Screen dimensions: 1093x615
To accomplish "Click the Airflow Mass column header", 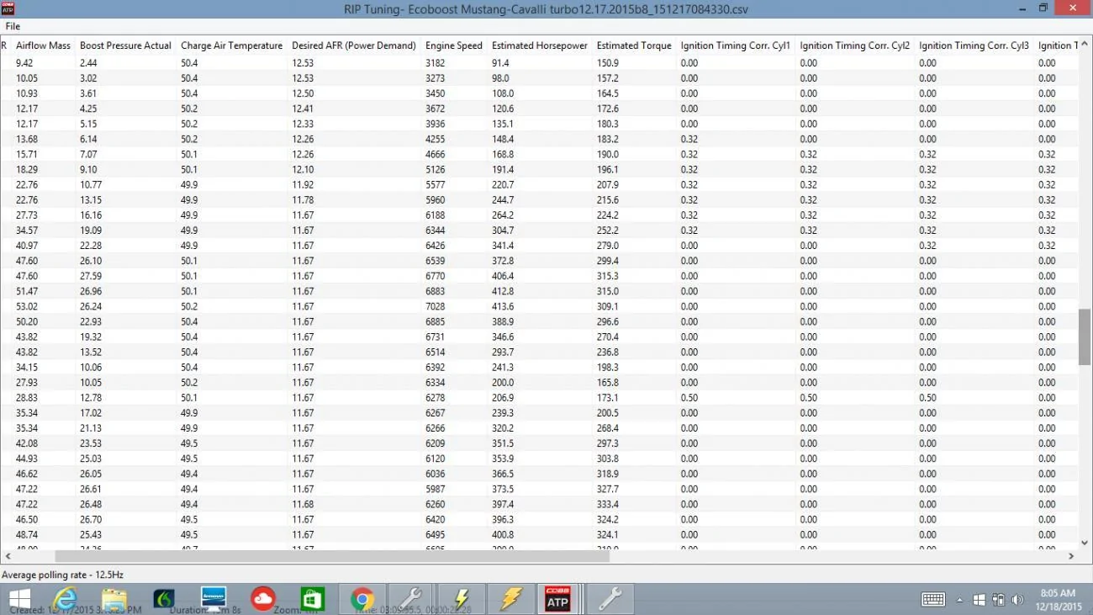I will pos(43,45).
